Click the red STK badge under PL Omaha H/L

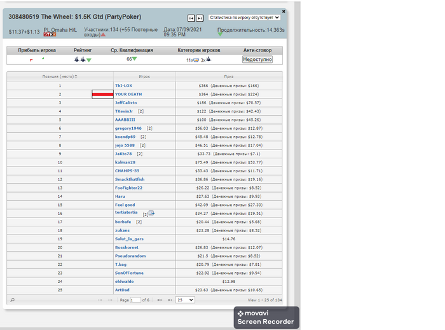[50, 34]
